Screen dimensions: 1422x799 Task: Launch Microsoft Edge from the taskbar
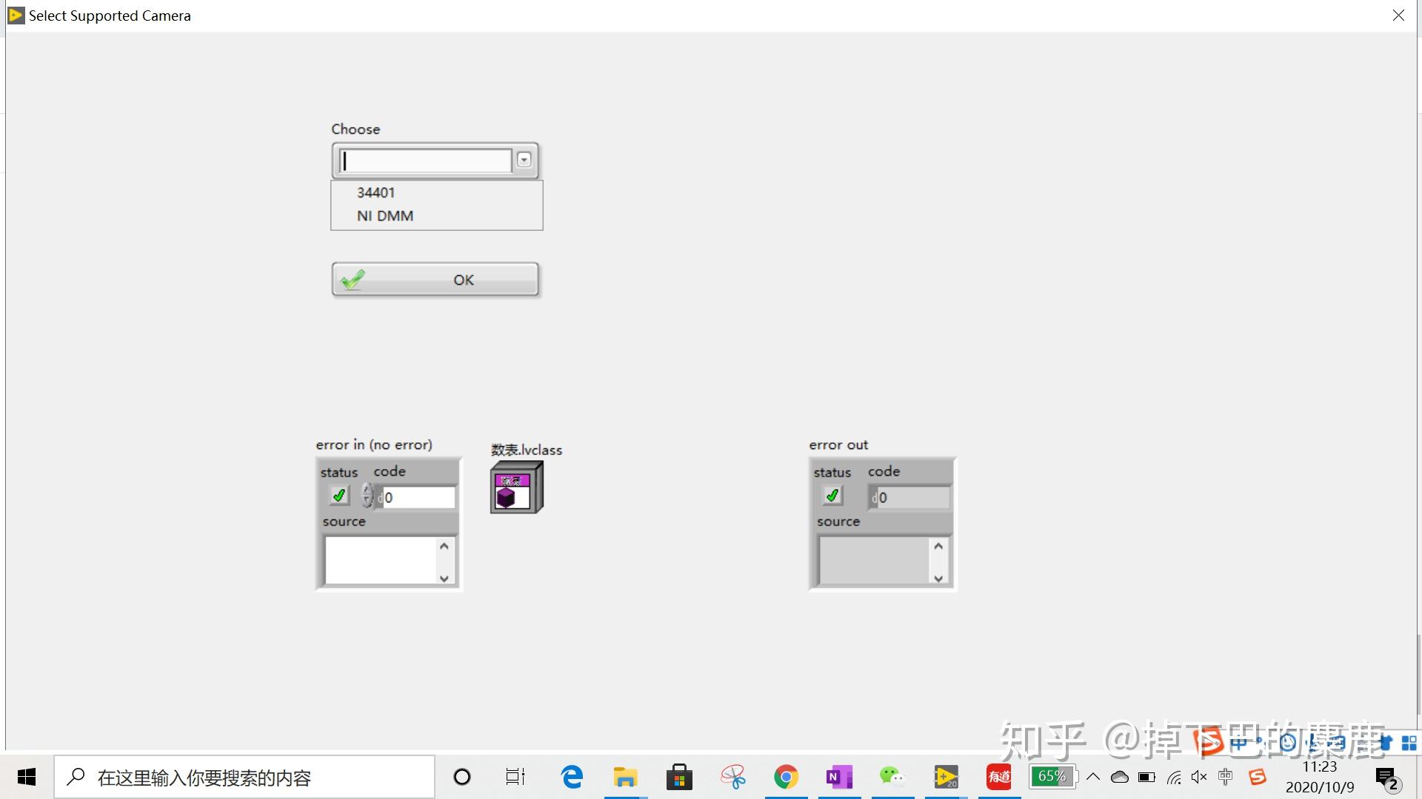[x=572, y=777]
